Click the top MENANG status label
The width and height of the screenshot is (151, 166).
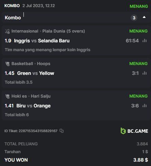tap(139, 6)
